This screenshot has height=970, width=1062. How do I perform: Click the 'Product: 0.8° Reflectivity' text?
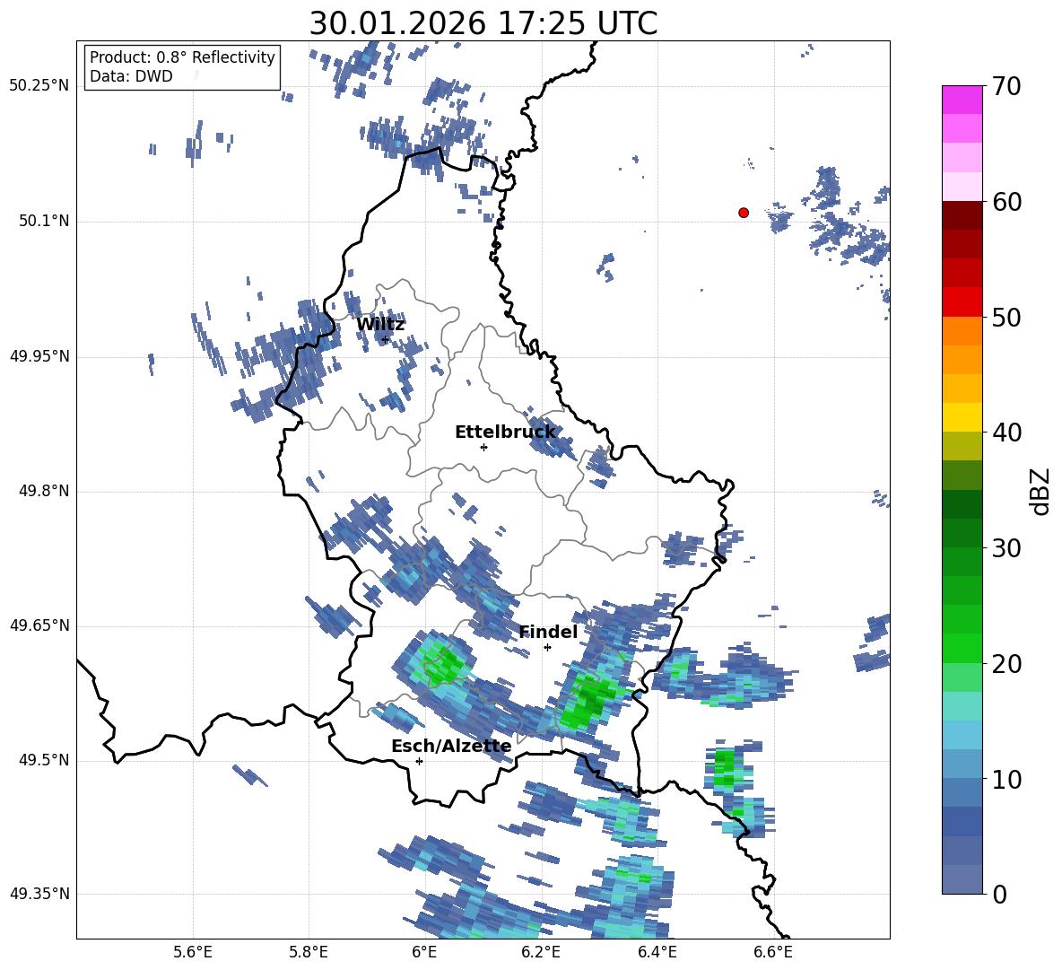coord(182,57)
